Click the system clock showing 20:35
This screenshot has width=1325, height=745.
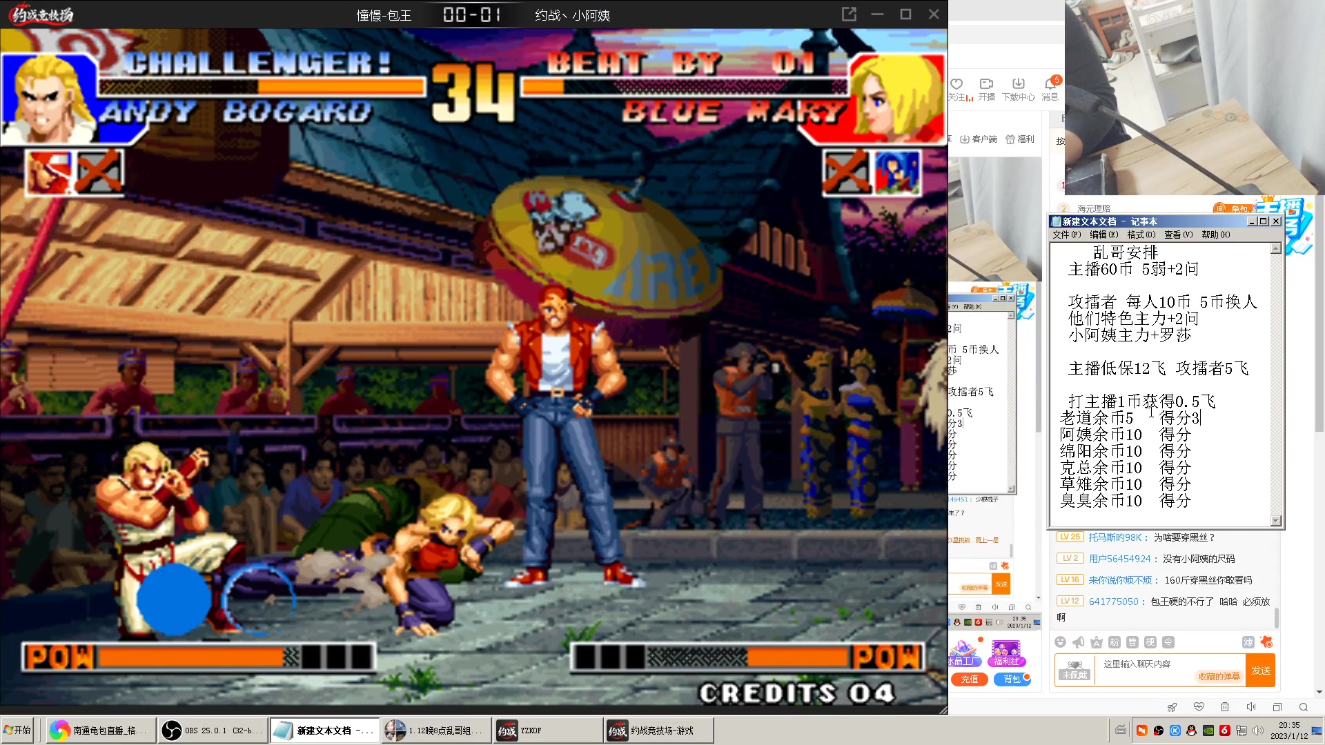tap(1289, 730)
